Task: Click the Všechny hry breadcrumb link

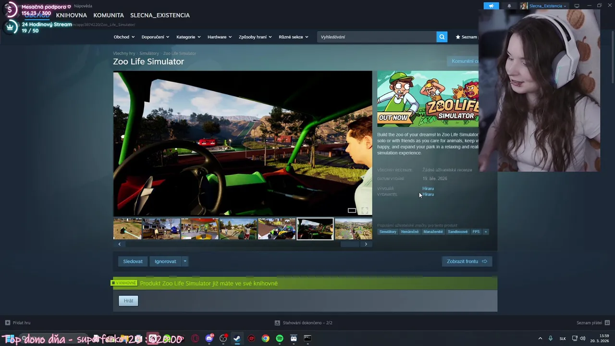Action: point(124,53)
